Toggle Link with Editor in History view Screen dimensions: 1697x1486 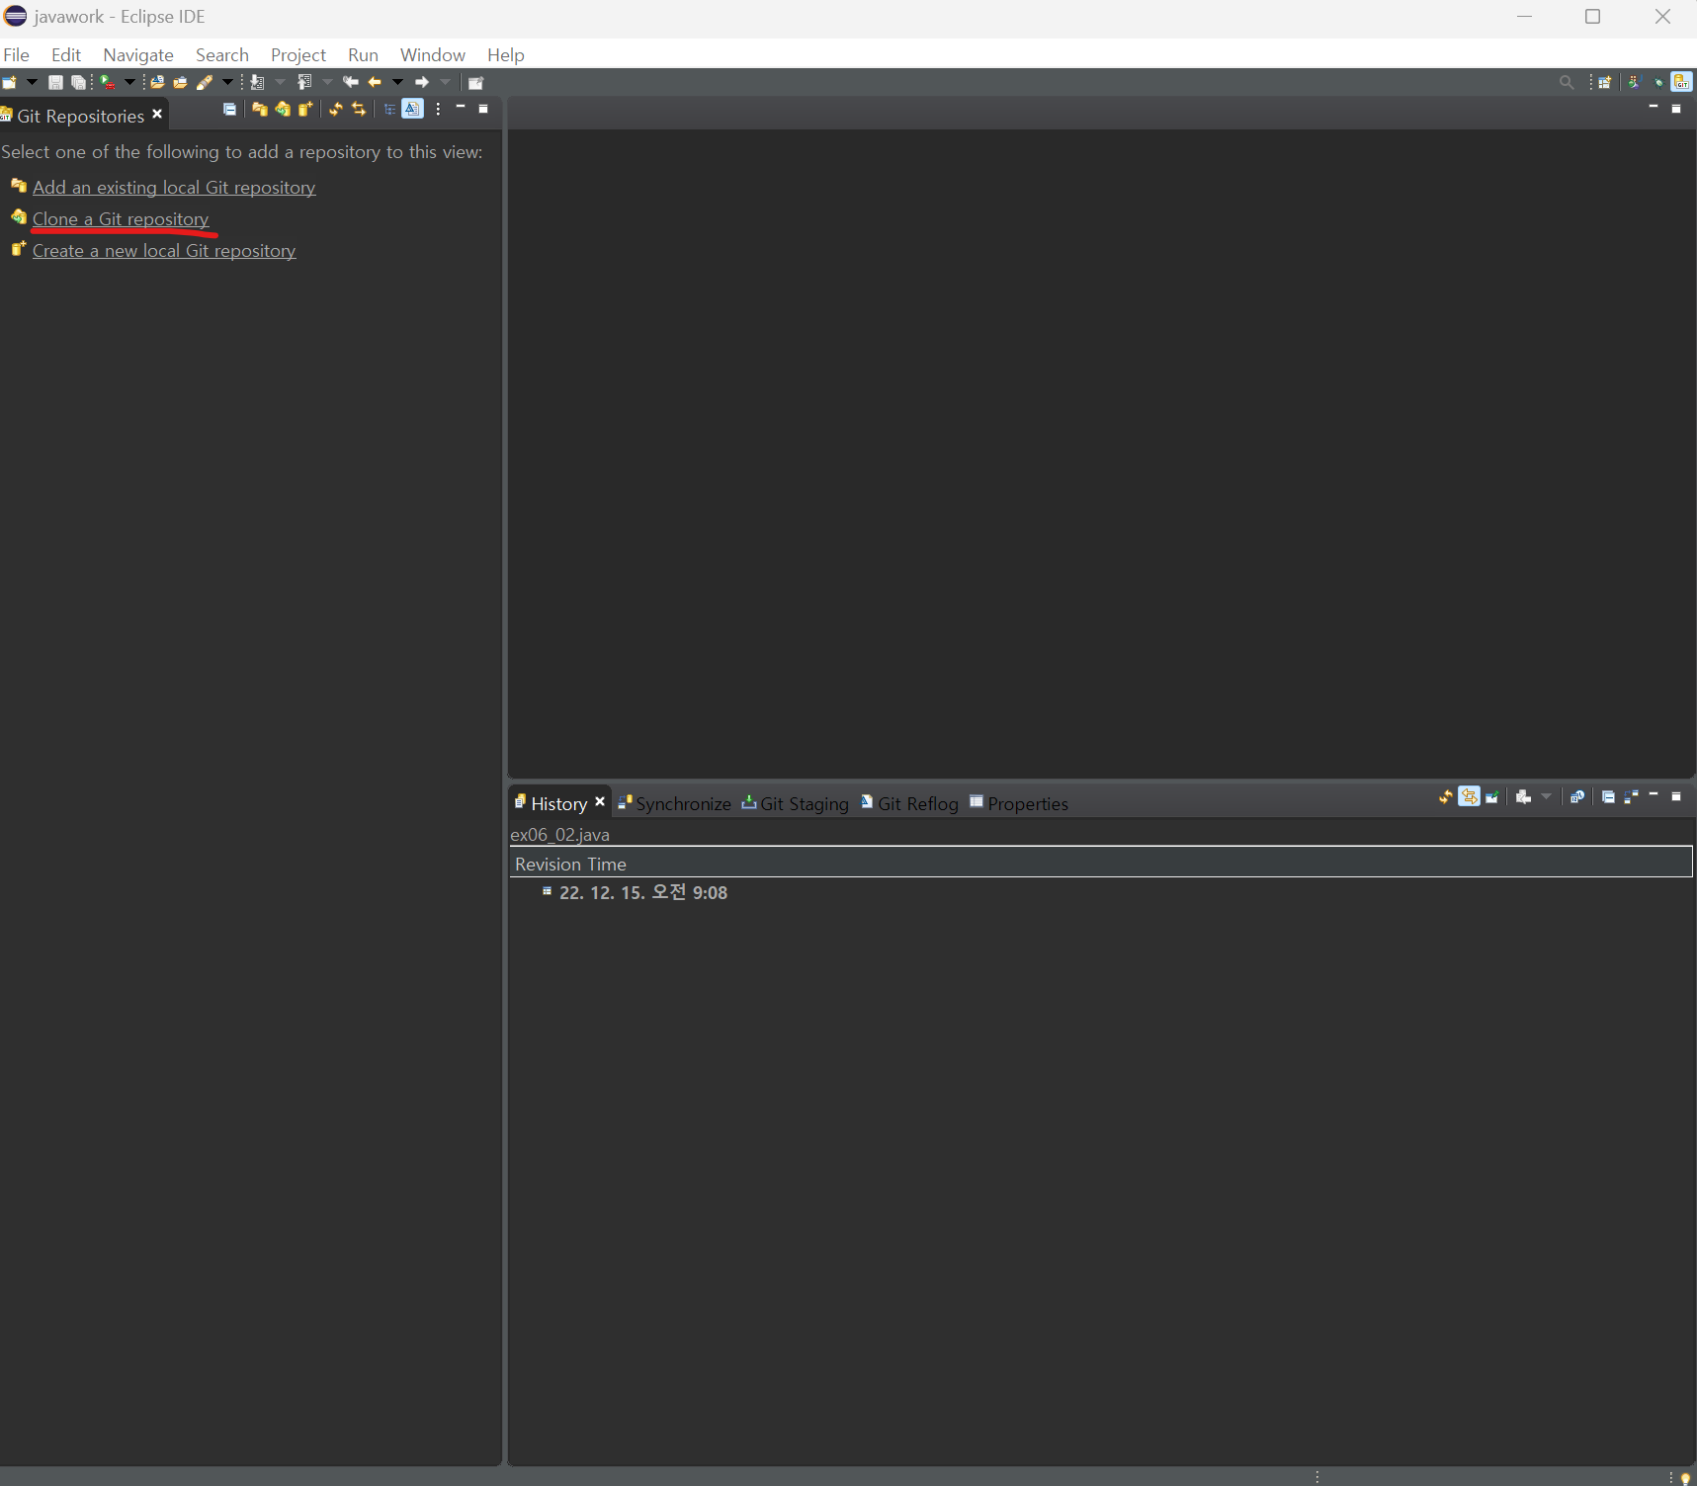click(1469, 796)
